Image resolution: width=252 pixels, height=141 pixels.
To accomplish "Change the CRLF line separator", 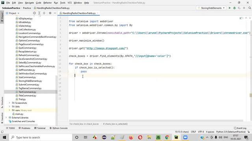I will (193, 132).
